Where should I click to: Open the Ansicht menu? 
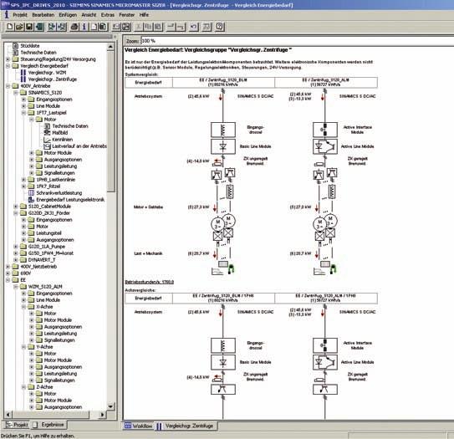pyautogui.click(x=89, y=15)
